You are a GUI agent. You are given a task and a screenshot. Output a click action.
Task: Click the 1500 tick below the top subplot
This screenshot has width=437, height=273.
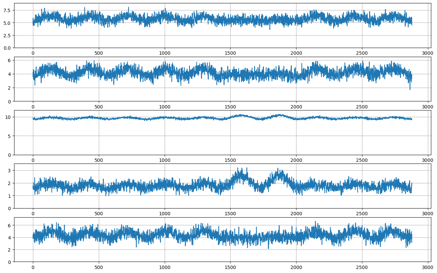tap(231, 53)
